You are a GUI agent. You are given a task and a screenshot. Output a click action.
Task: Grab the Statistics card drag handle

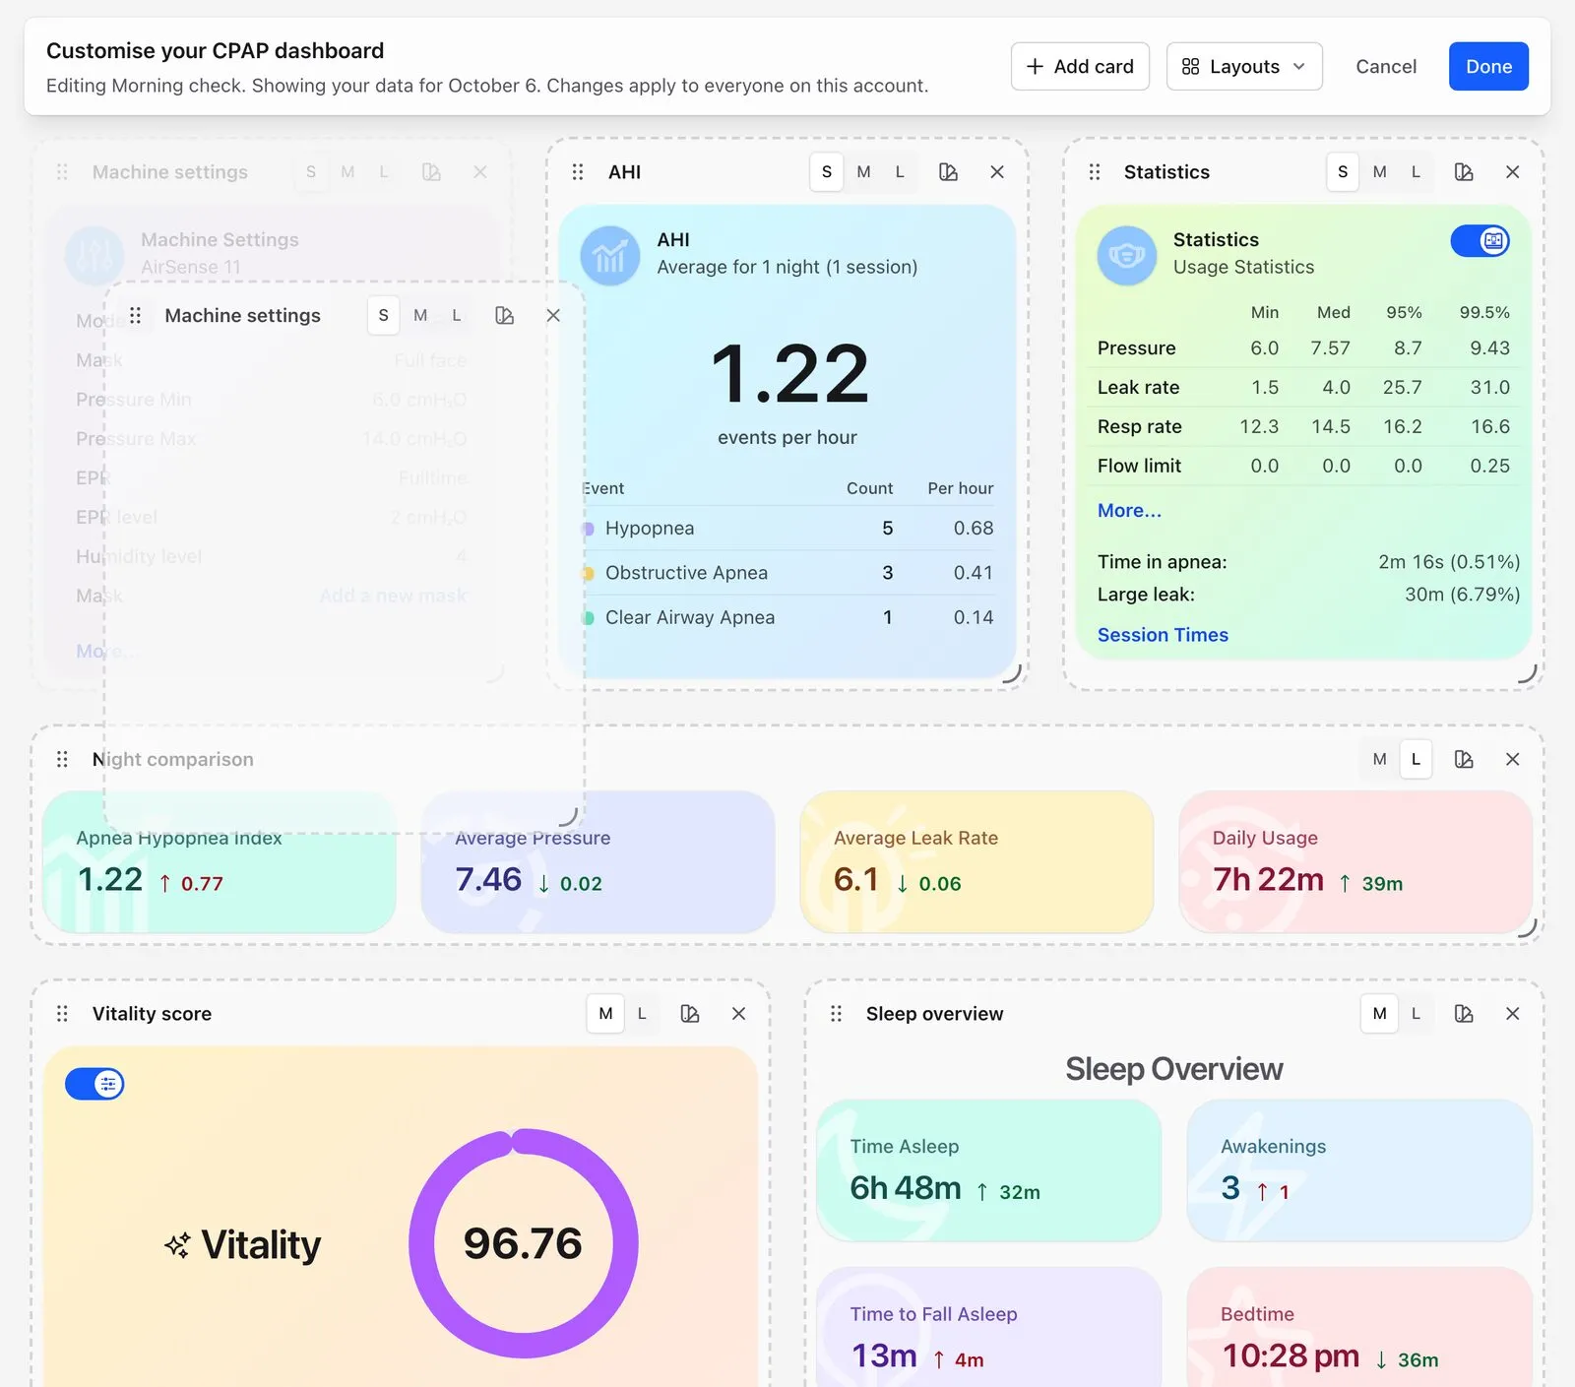pyautogui.click(x=1094, y=172)
